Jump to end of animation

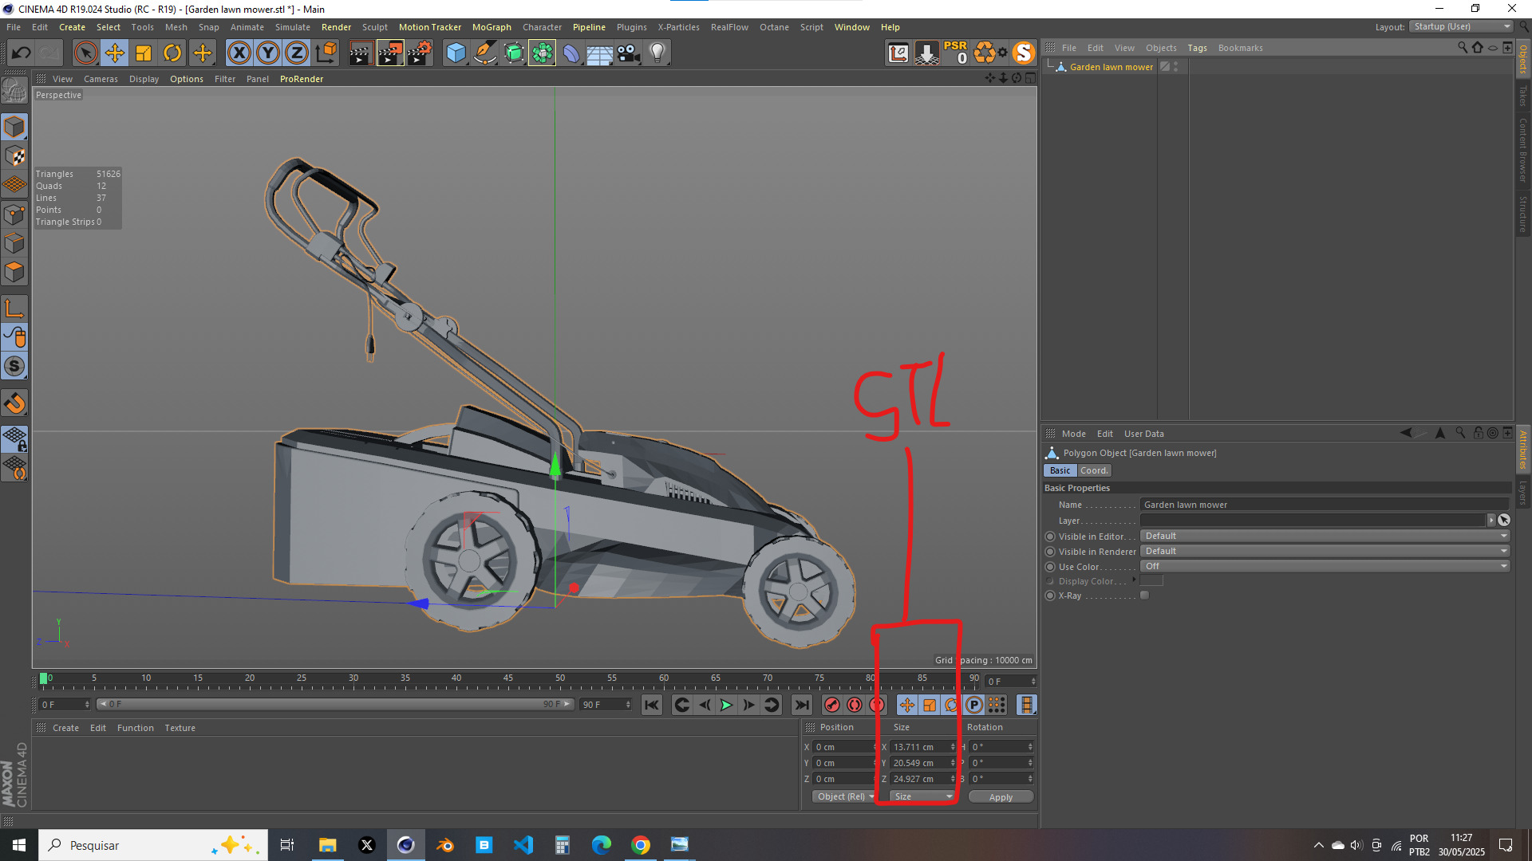[x=802, y=705]
